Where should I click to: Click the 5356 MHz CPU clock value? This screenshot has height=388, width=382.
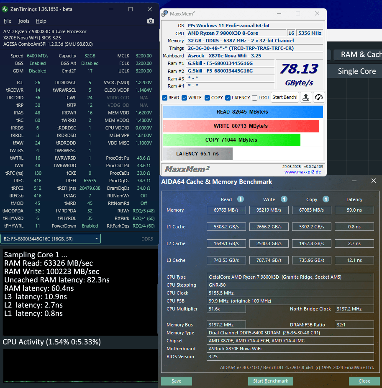pos(310,33)
